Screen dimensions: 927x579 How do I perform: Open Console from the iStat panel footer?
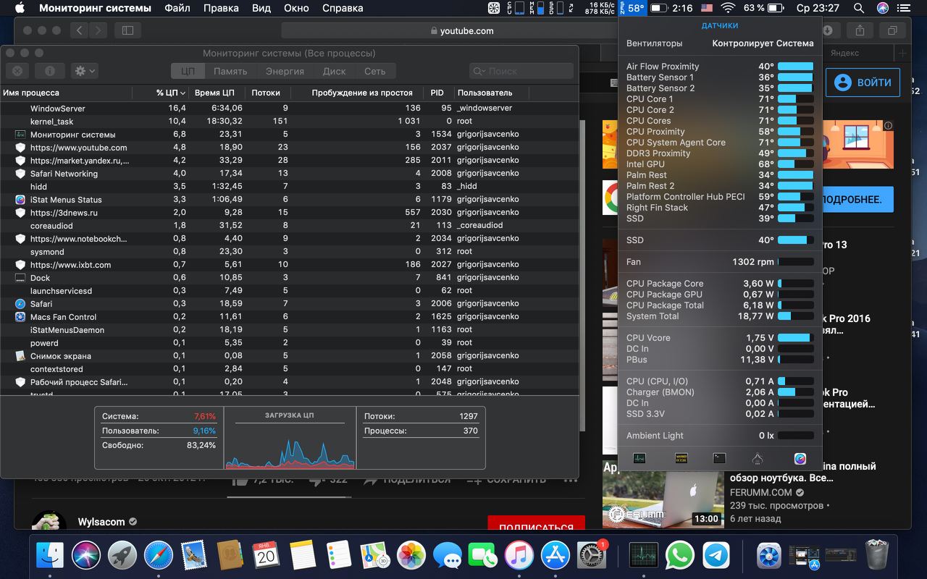tap(681, 458)
